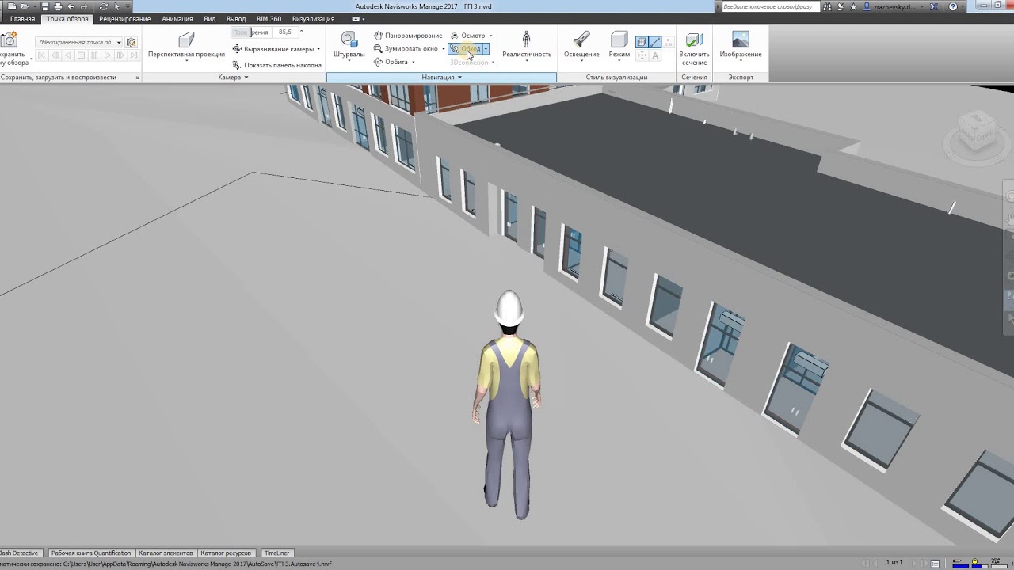Expand the user account zrazhevsky dropdown

click(923, 6)
